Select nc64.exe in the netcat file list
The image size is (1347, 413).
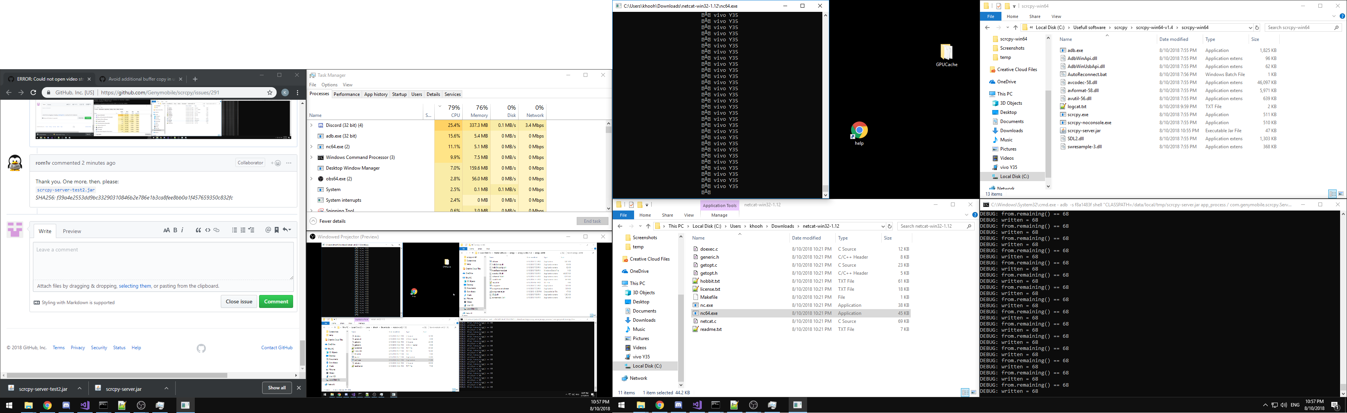click(801, 313)
